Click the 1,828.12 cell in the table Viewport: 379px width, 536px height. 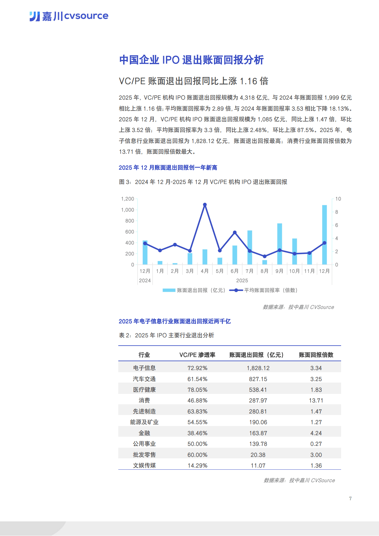coord(258,368)
